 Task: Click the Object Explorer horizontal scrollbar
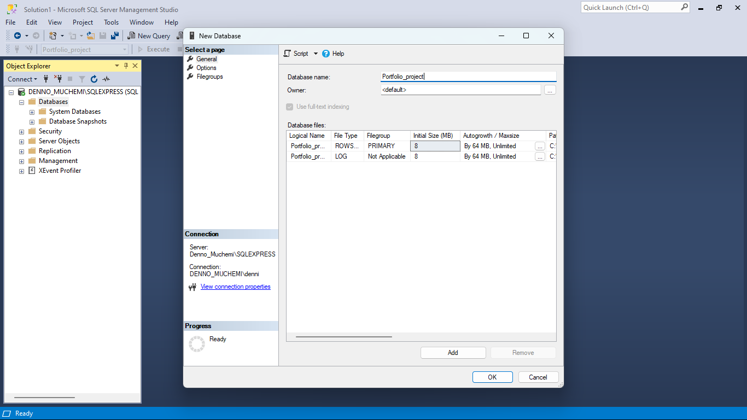click(x=44, y=398)
